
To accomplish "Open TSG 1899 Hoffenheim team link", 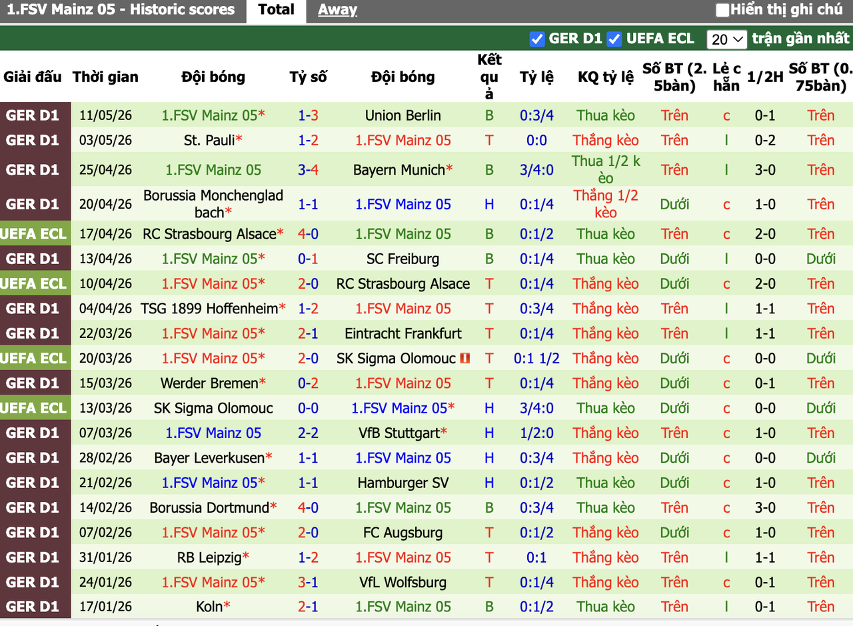I will click(209, 309).
